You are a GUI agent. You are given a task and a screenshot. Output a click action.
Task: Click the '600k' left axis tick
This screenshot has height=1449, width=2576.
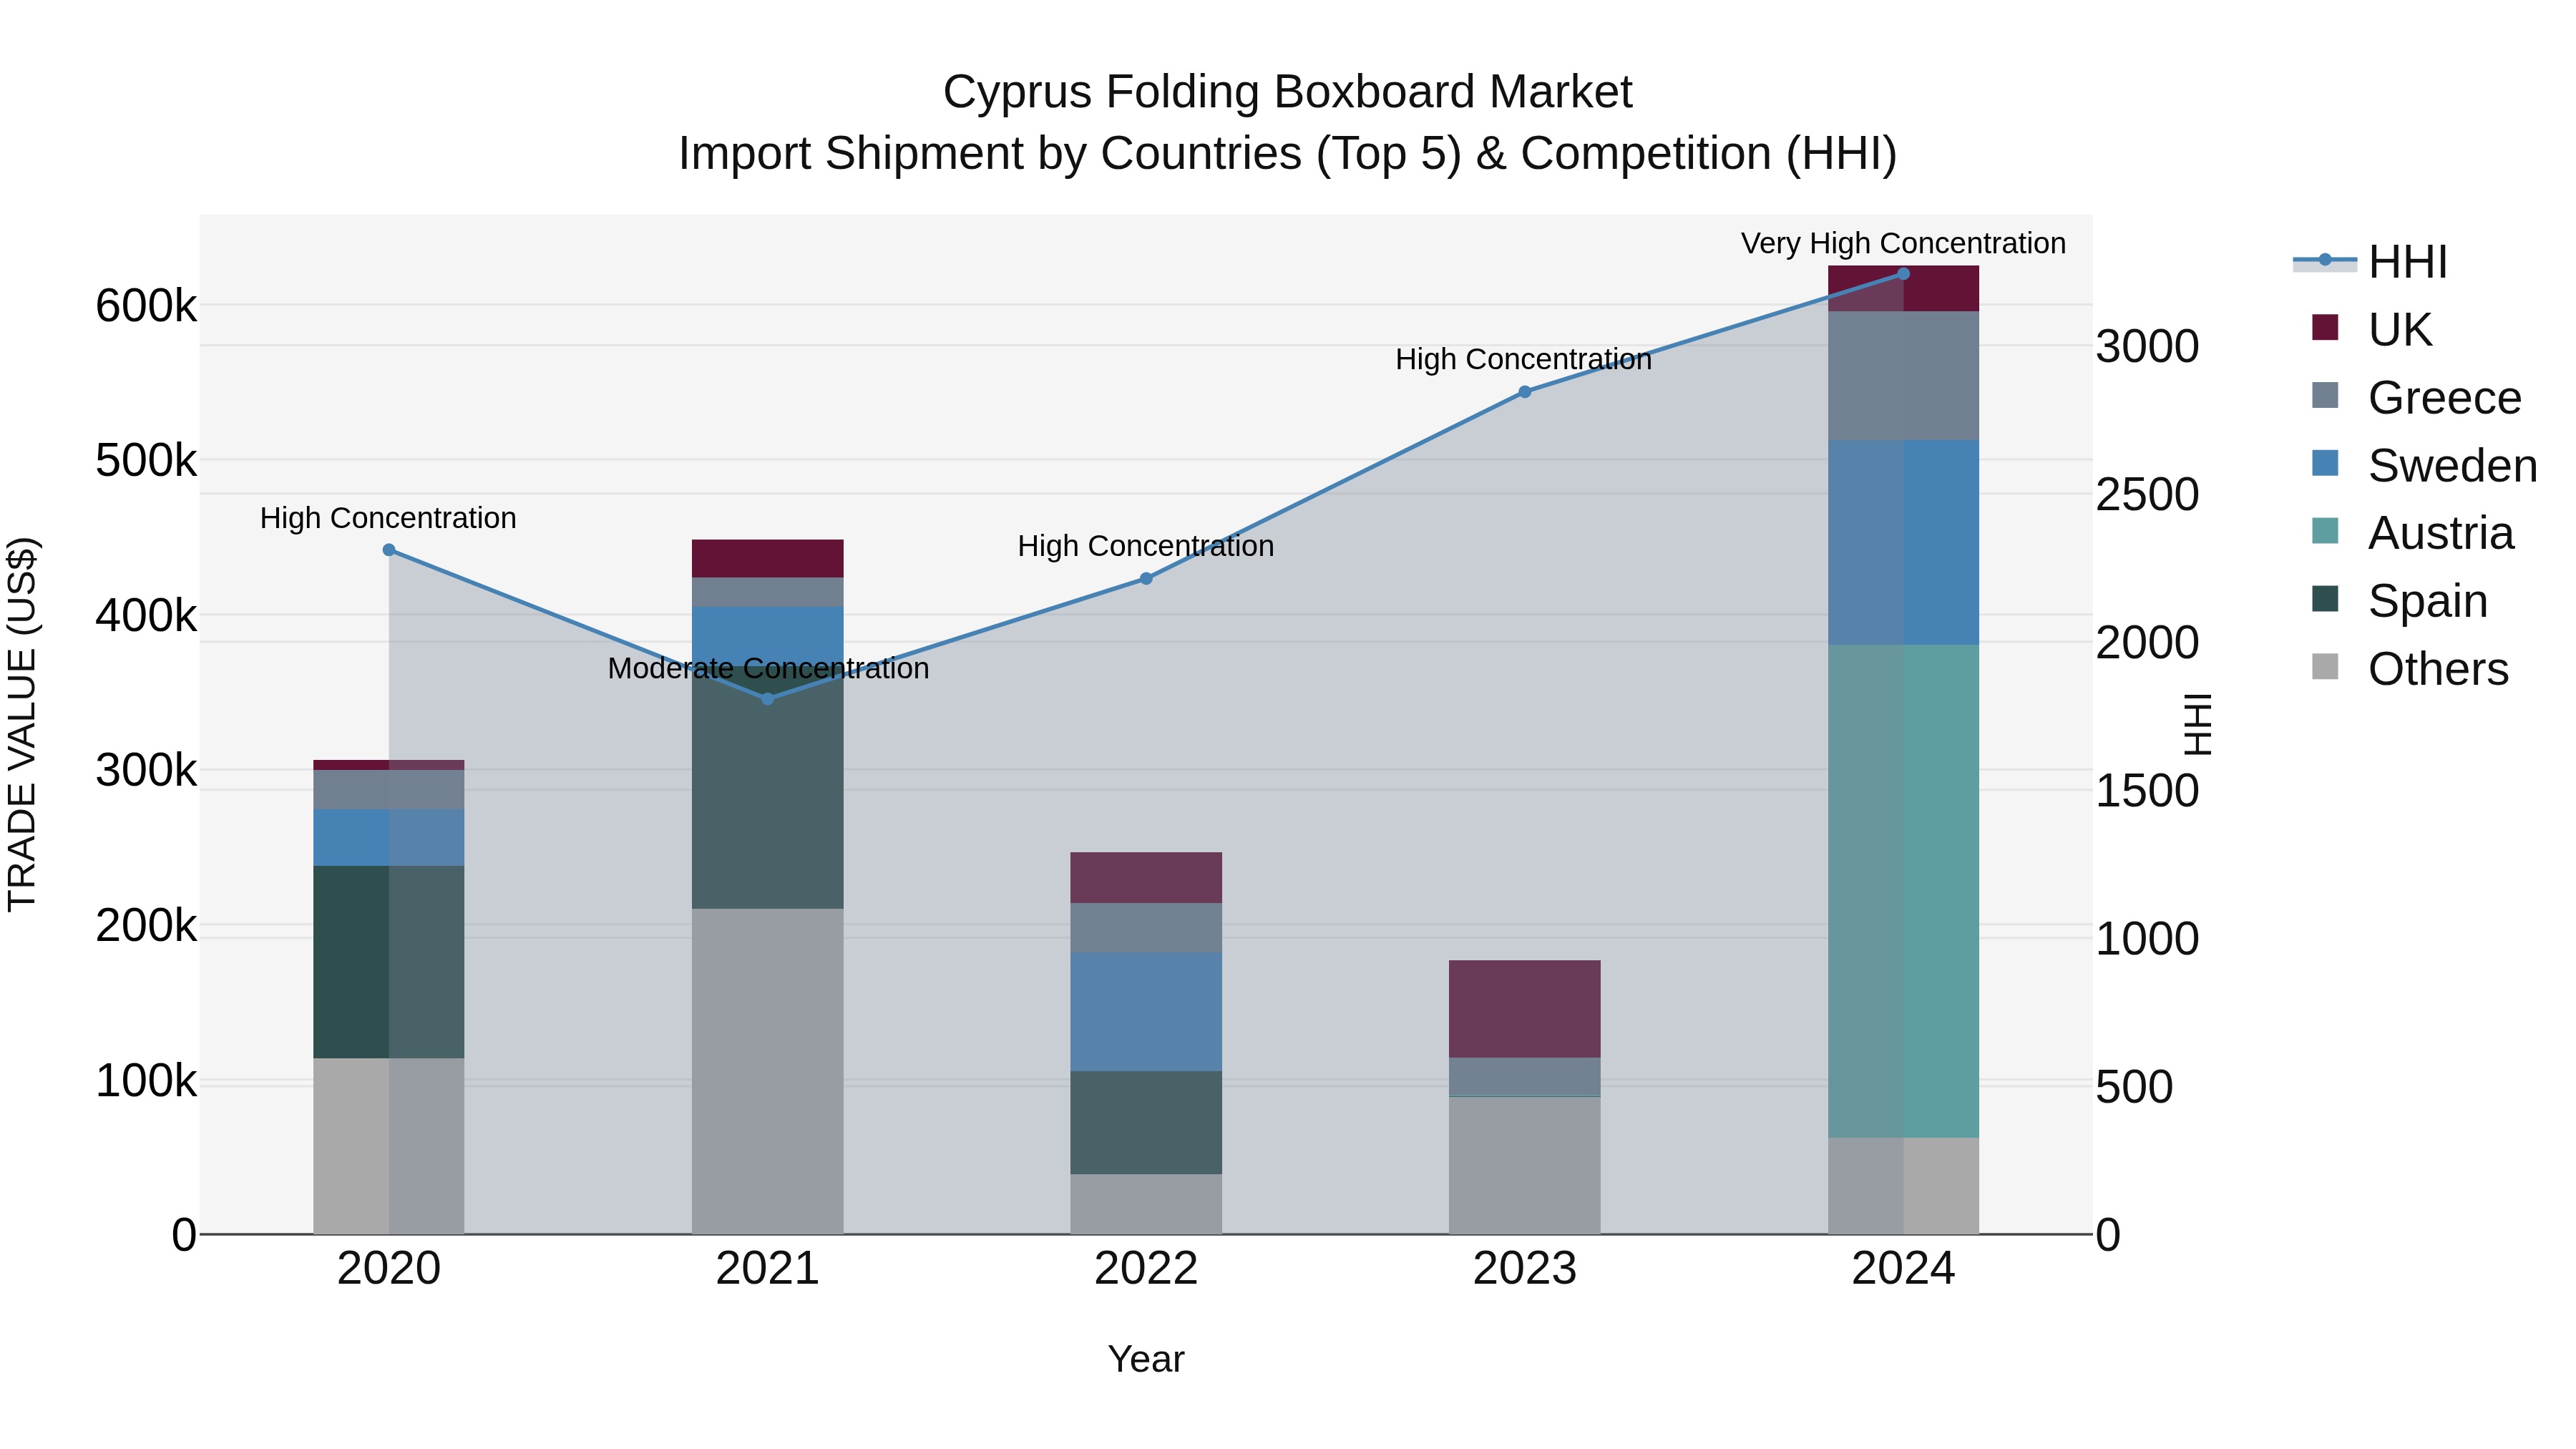[x=146, y=306]
